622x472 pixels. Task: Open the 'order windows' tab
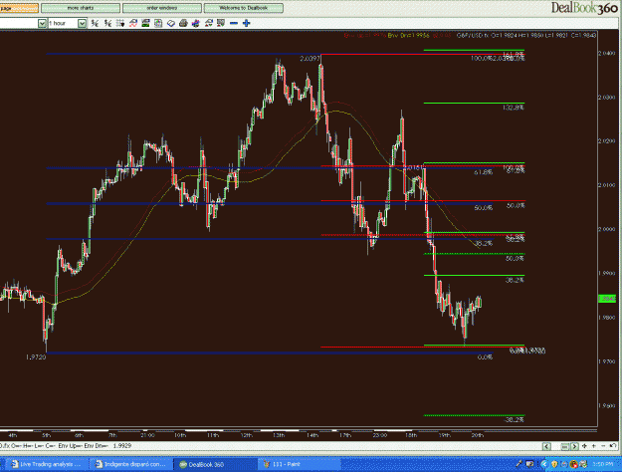[162, 8]
